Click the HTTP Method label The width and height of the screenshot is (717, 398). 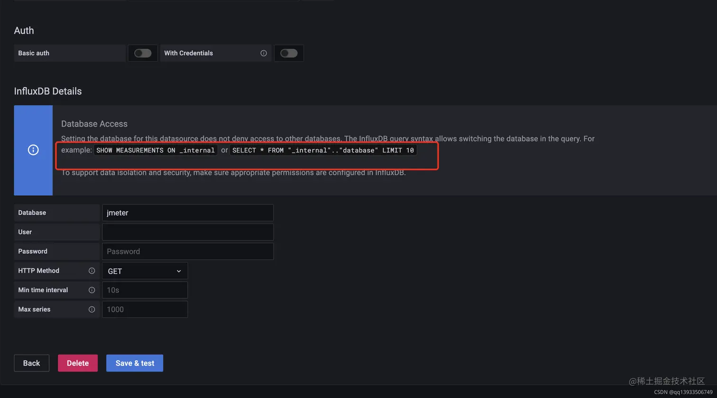pyautogui.click(x=38, y=270)
